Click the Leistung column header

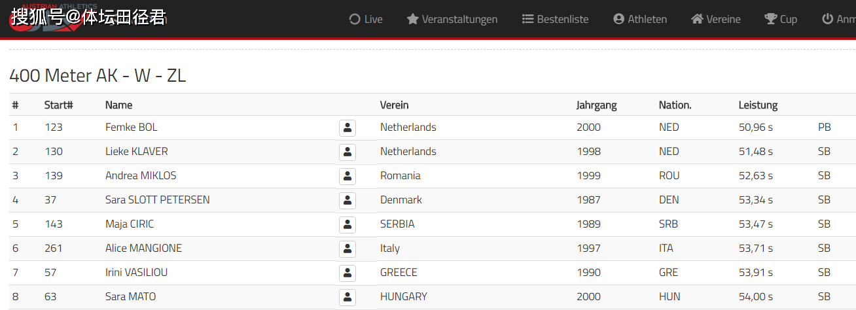click(x=758, y=105)
